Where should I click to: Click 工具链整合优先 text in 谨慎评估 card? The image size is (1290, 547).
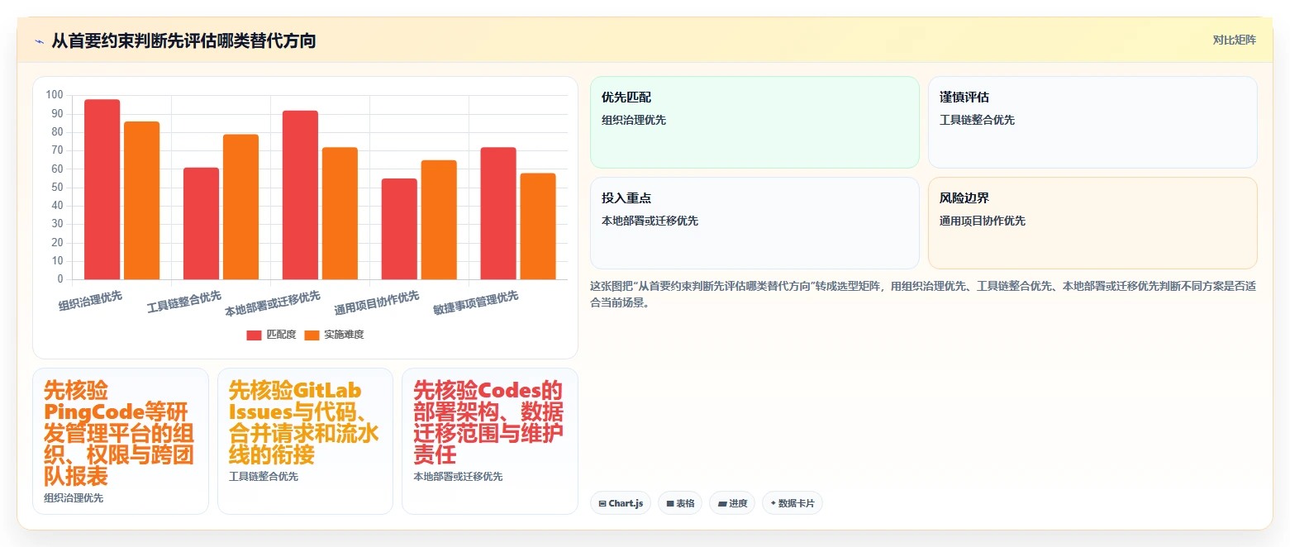click(x=977, y=120)
